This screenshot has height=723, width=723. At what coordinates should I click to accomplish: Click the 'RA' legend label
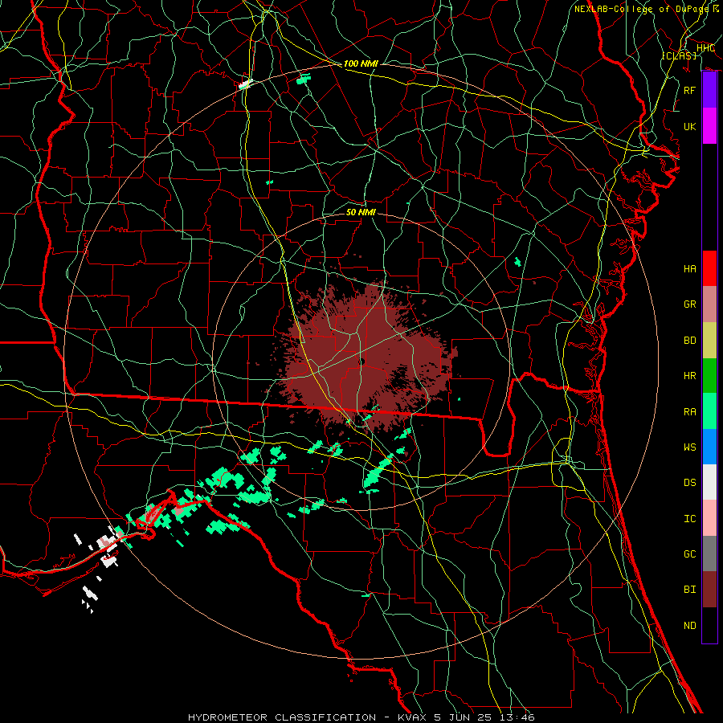(690, 412)
